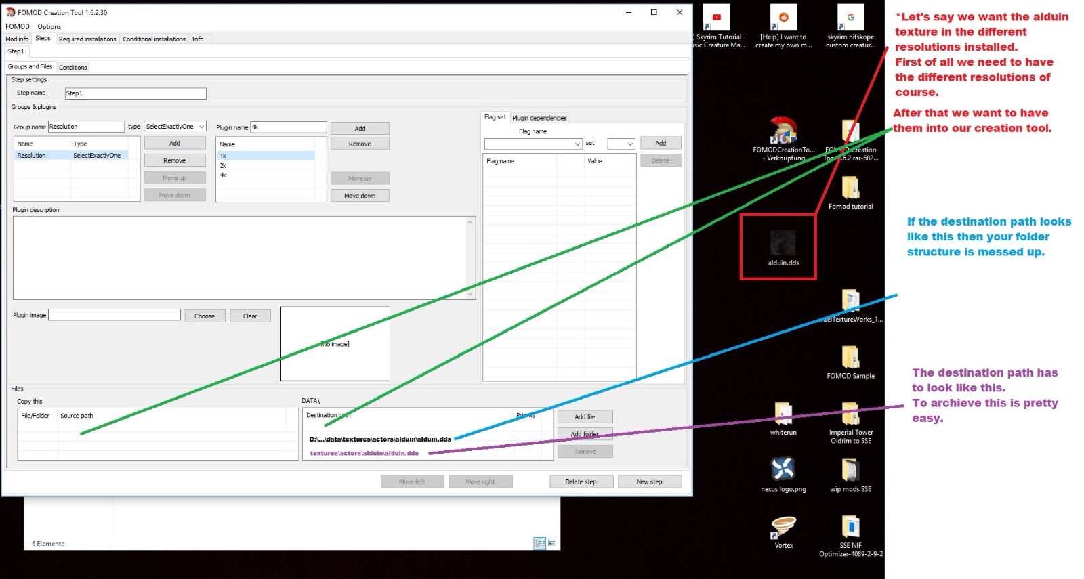Open the whiterun desktop folder

click(x=783, y=414)
